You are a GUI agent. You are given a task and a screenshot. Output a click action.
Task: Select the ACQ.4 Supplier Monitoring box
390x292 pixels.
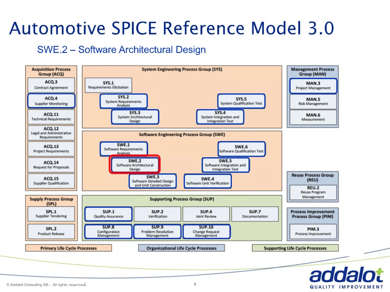point(51,101)
